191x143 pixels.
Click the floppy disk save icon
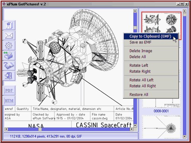[9, 25]
